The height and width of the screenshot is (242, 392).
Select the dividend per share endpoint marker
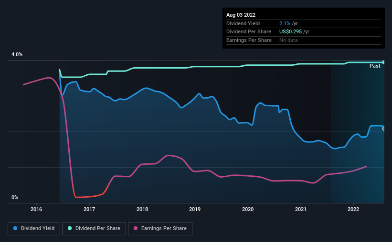[x=384, y=62]
